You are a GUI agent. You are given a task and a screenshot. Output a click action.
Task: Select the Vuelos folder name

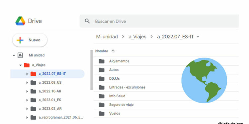[115, 113]
